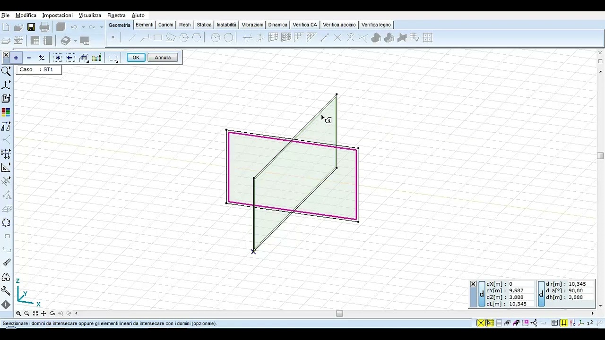Click the vertical scrollbar thumb
This screenshot has width=605, height=340.
[x=600, y=156]
